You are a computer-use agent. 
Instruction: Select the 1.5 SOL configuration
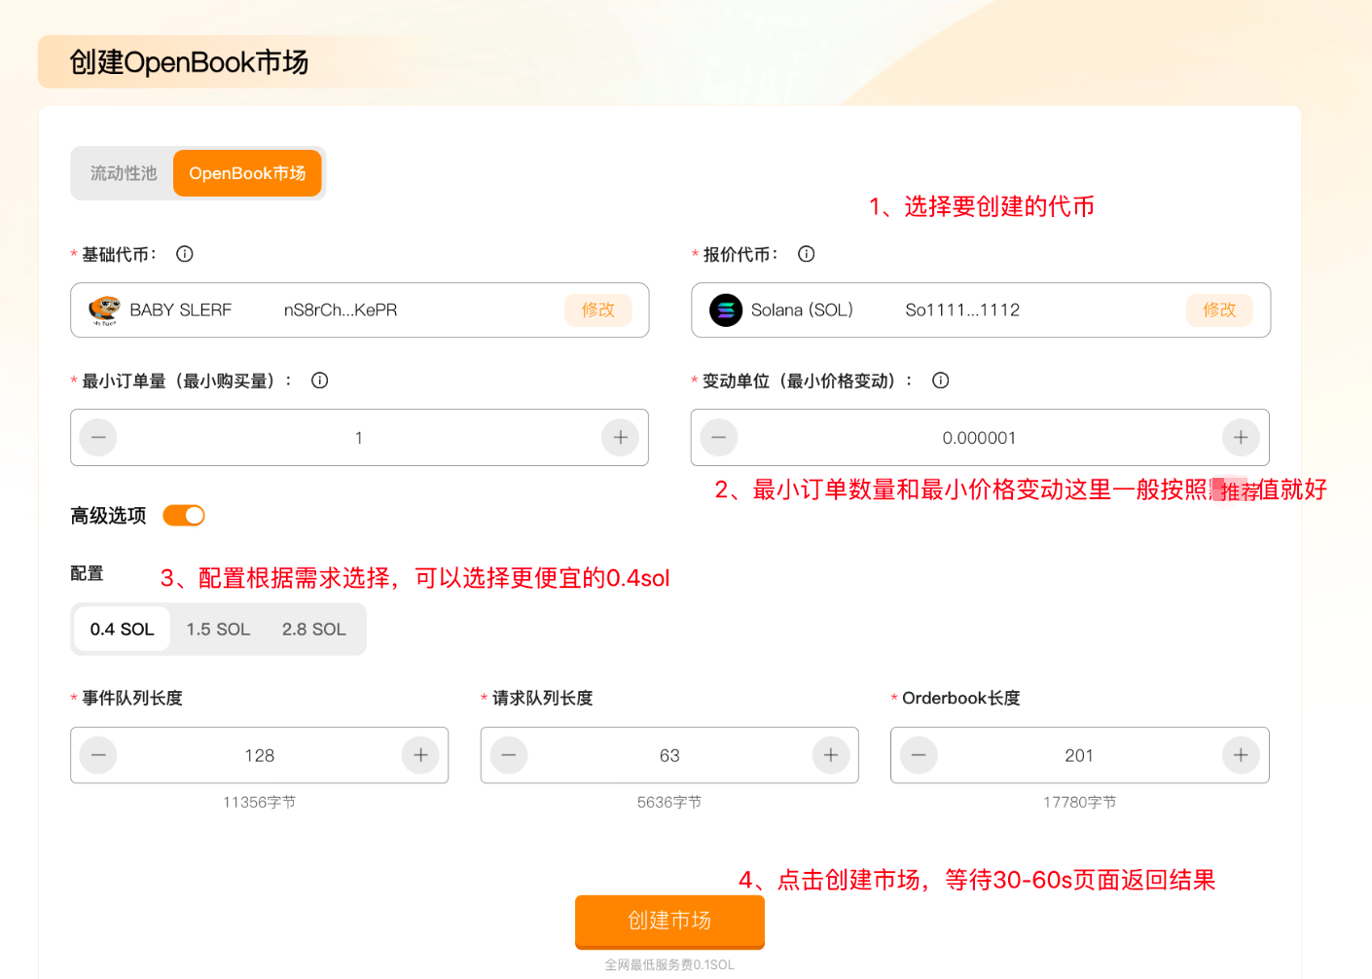[x=219, y=630]
